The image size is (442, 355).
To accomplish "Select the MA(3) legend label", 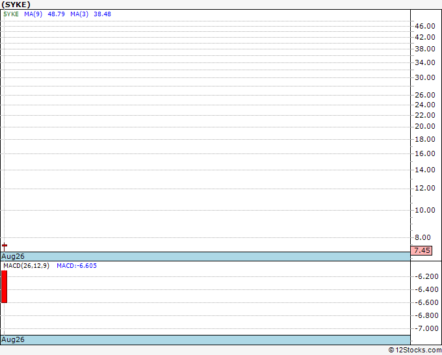I will 79,14.
